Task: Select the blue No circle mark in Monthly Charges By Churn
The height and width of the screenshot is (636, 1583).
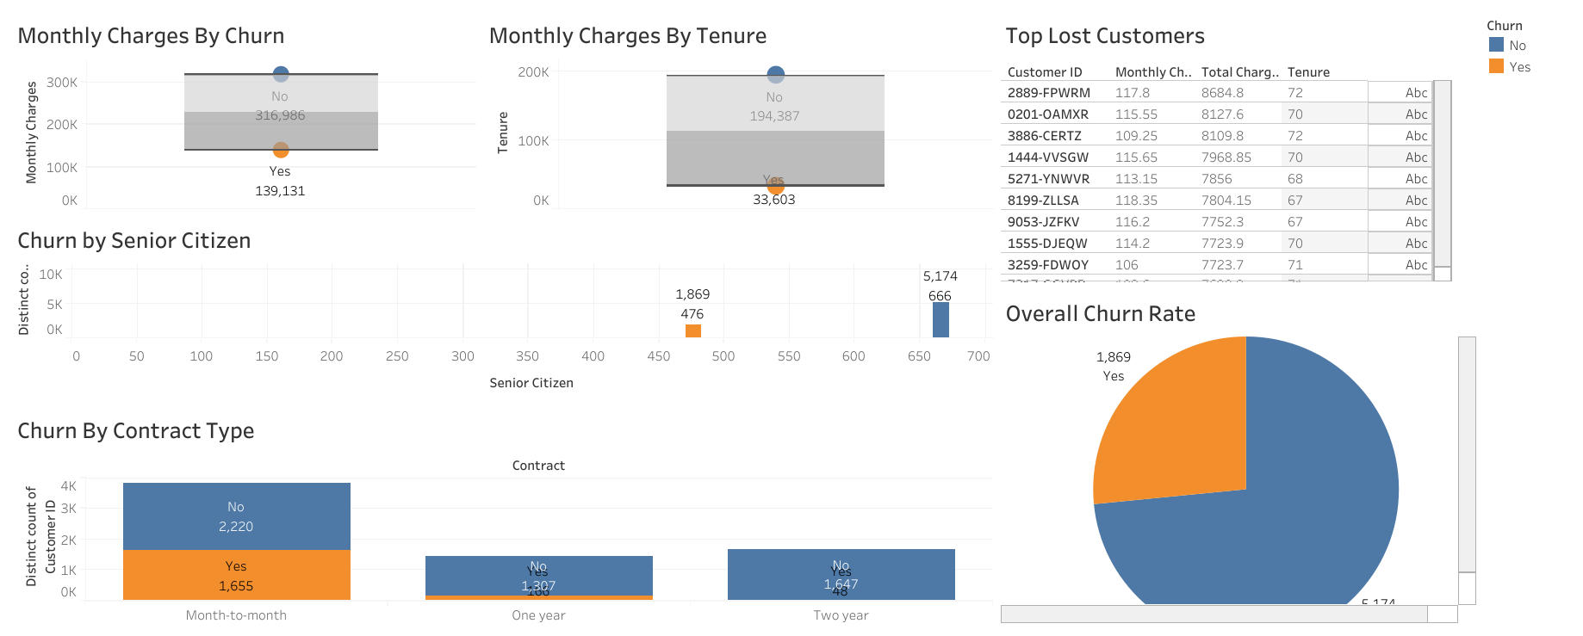Action: pyautogui.click(x=281, y=74)
